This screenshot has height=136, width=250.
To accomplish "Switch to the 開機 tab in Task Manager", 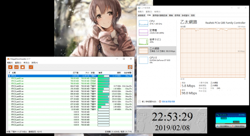I will (x=171, y=16).
